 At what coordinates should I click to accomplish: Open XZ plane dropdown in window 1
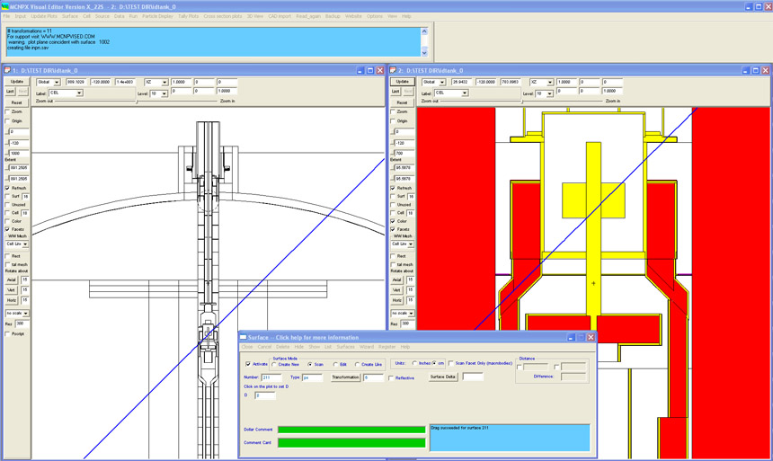(164, 83)
